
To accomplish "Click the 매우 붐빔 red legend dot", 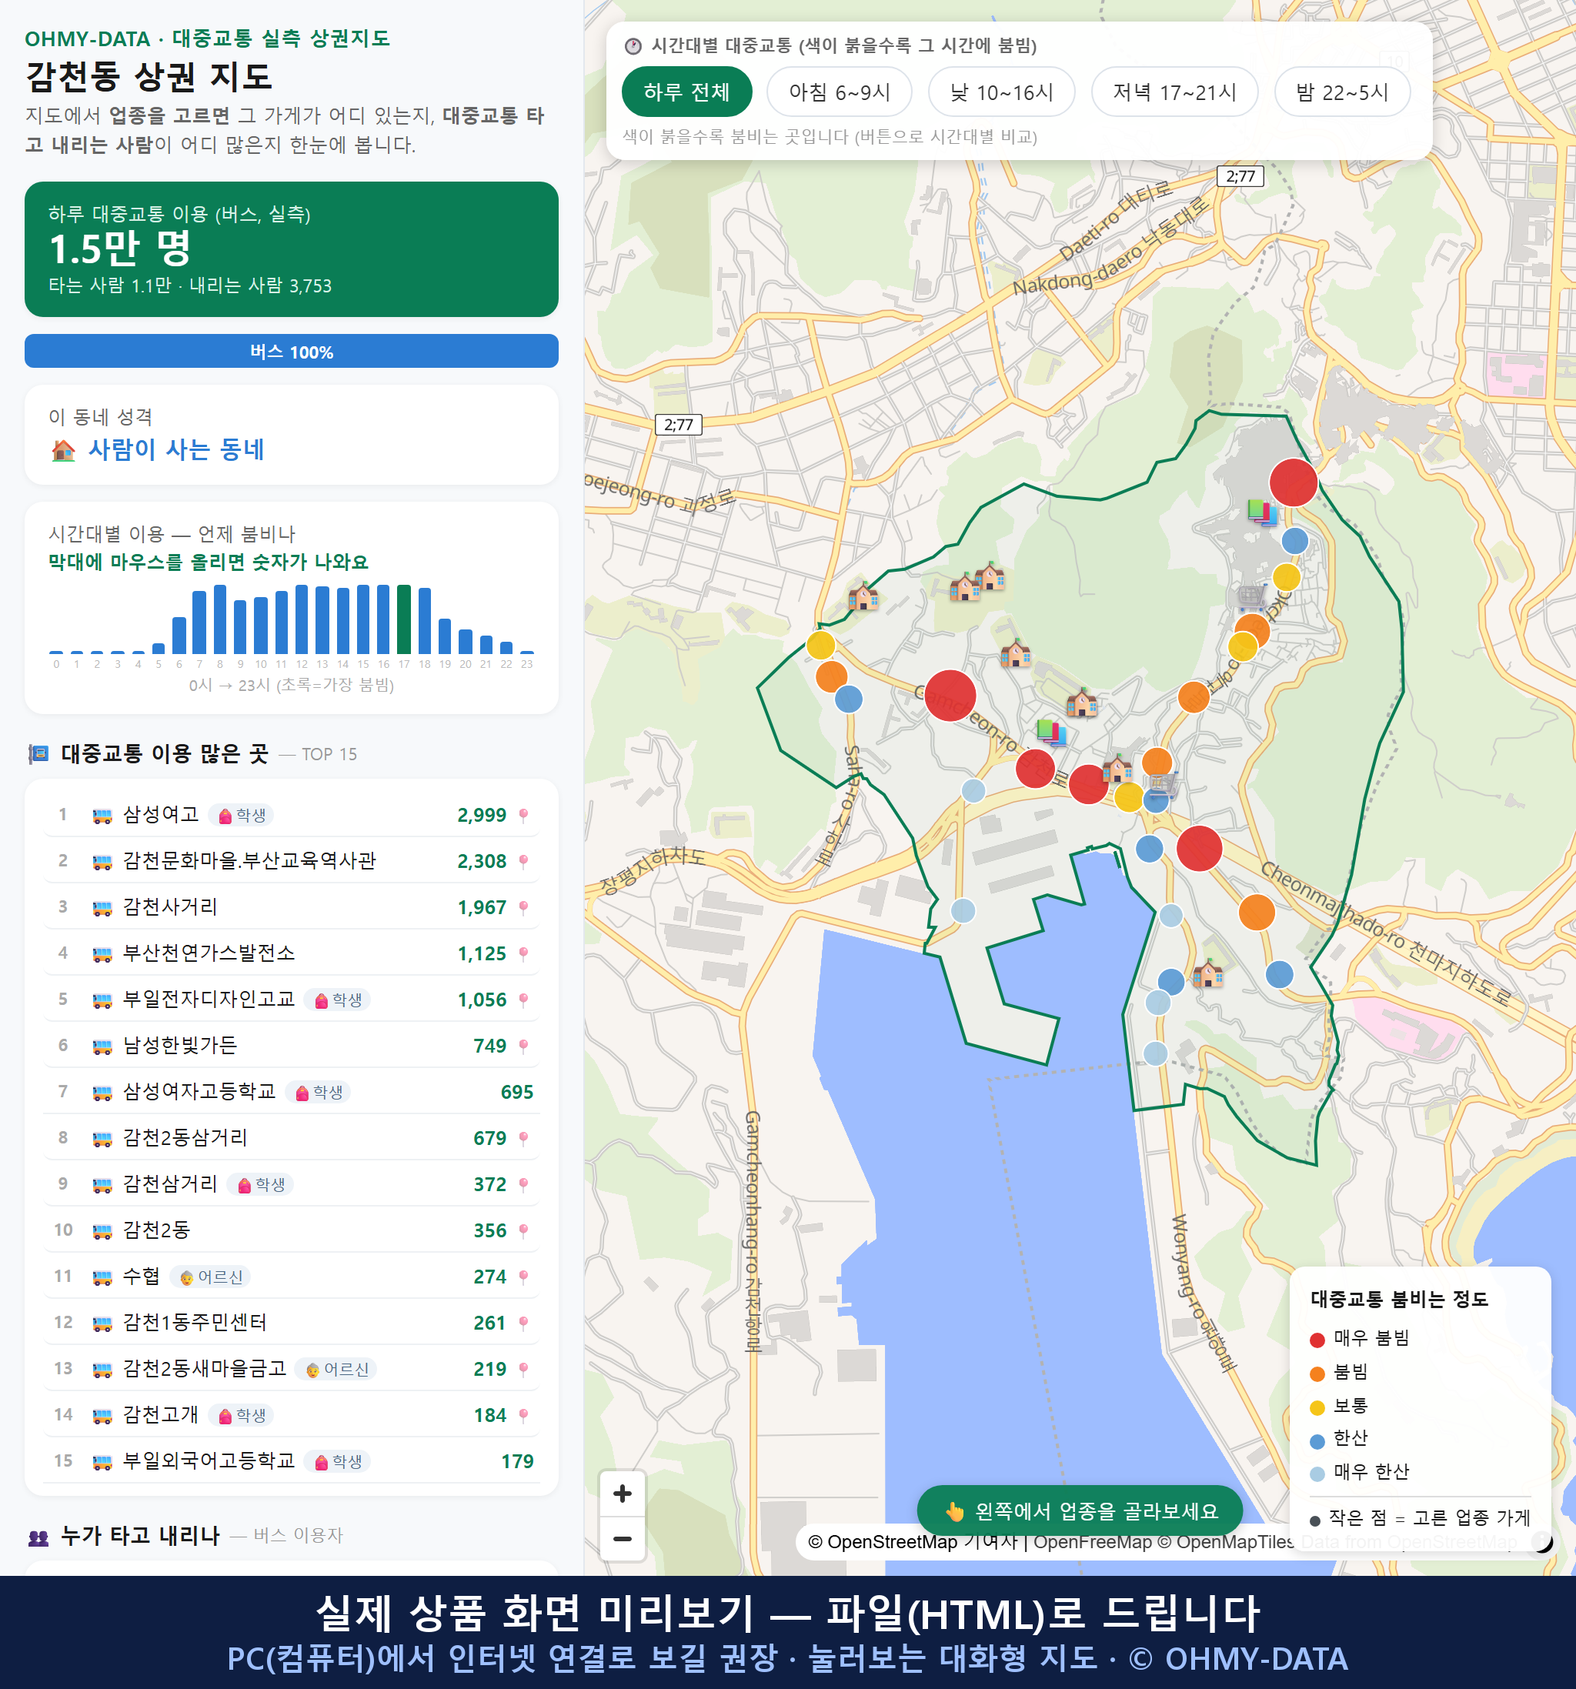I will [1317, 1340].
